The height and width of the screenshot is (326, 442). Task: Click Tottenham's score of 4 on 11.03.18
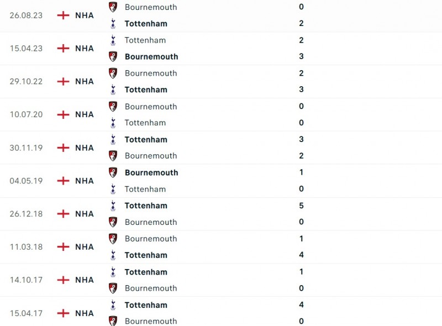click(x=301, y=255)
